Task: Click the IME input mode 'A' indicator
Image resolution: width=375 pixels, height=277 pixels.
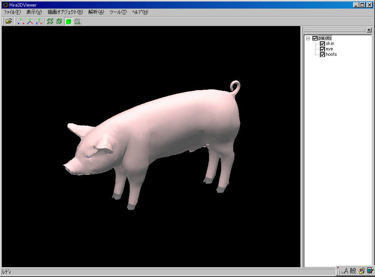Action: (346, 271)
